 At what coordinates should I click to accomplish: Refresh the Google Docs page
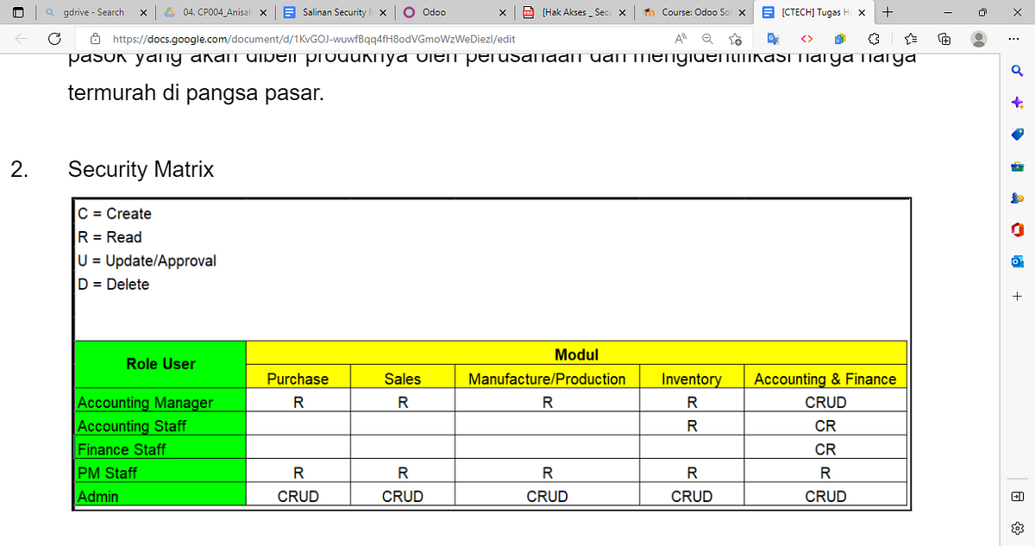point(53,39)
